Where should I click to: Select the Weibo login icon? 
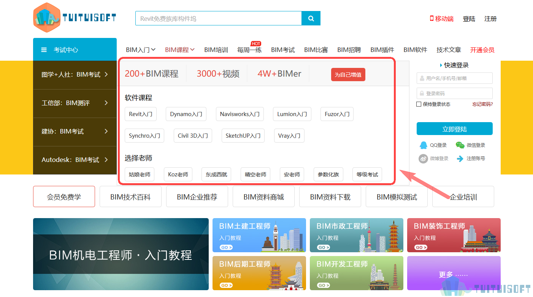coord(423,159)
